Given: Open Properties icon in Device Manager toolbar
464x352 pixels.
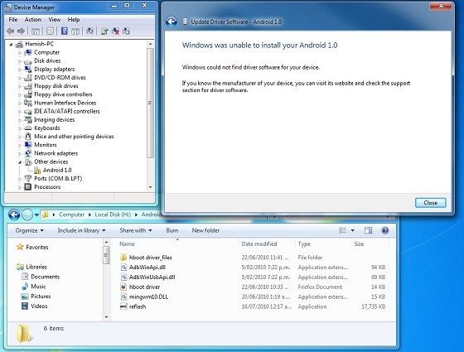Looking at the screenshot, I should tap(50, 31).
